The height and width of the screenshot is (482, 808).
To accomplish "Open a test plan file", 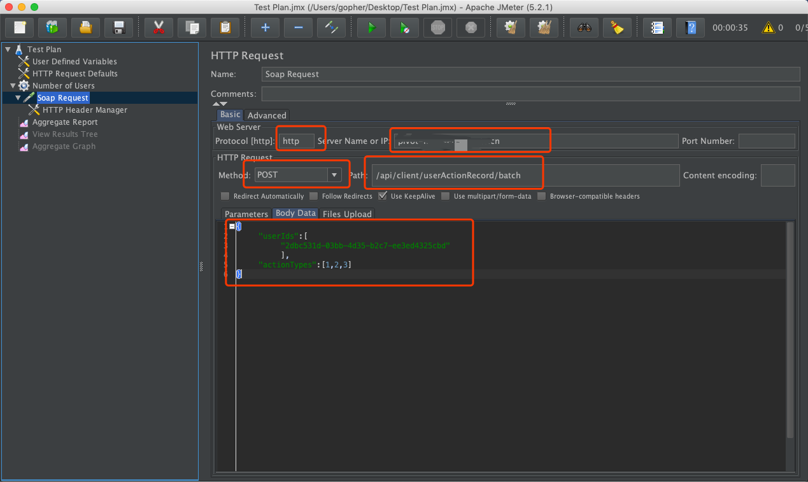I will (x=85, y=27).
